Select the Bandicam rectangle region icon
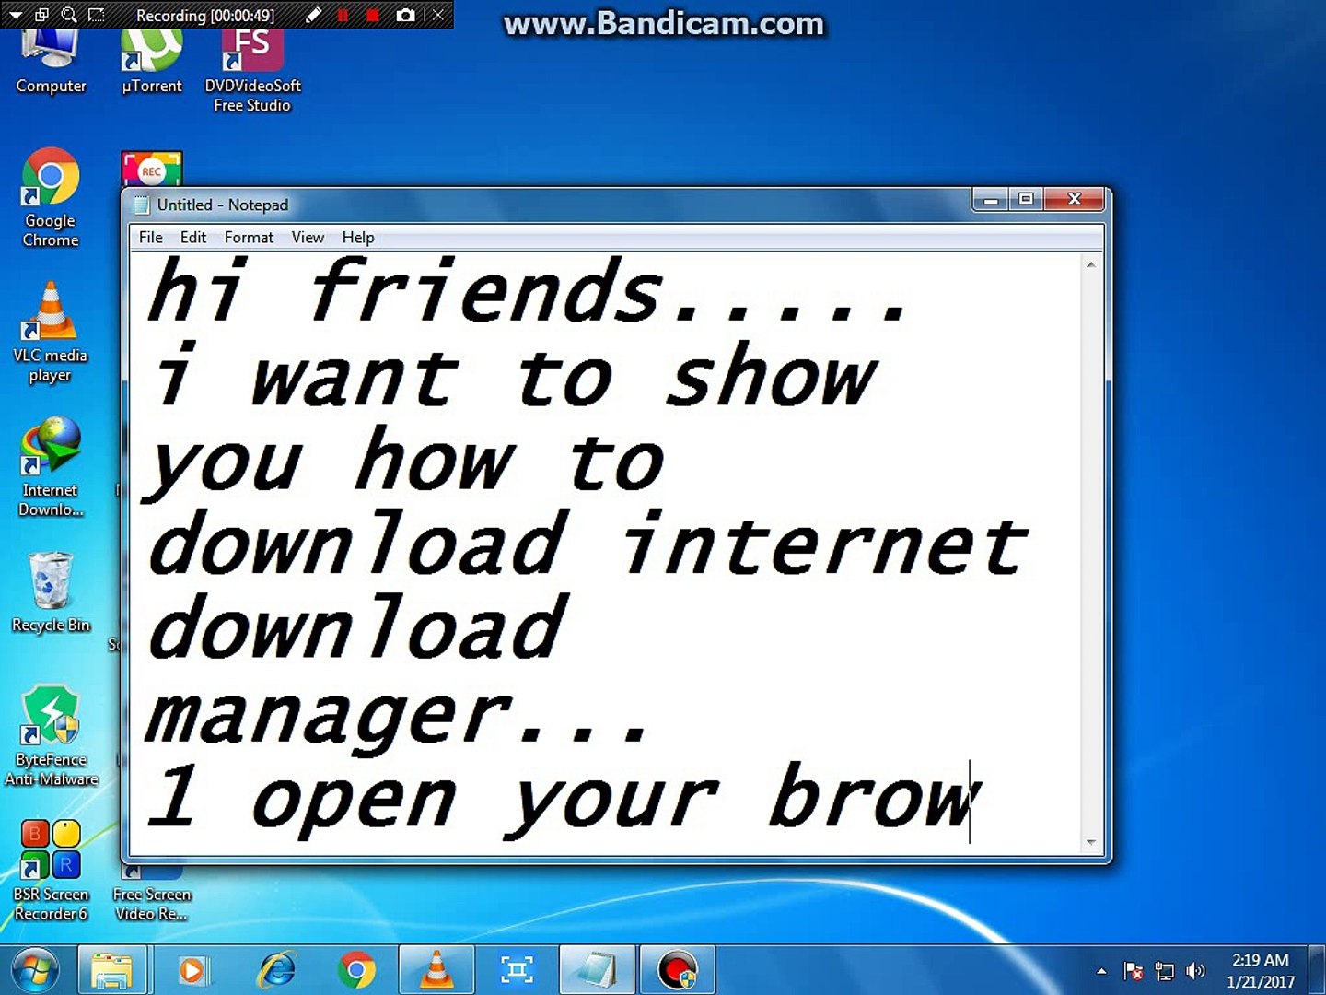Viewport: 1326px width, 995px height. pos(96,15)
